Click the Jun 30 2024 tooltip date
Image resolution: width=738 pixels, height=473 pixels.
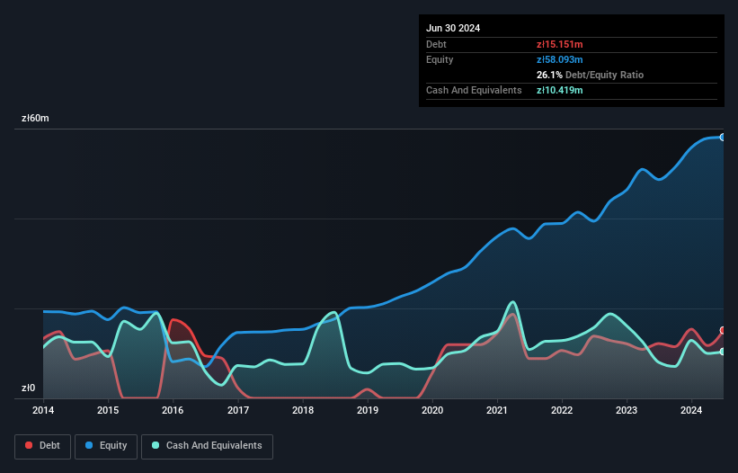(x=453, y=28)
